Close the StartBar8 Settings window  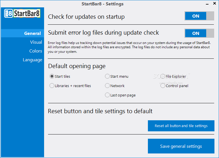click(214, 3)
